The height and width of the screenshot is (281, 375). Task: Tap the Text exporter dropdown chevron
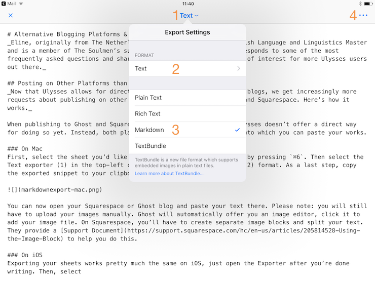[196, 16]
